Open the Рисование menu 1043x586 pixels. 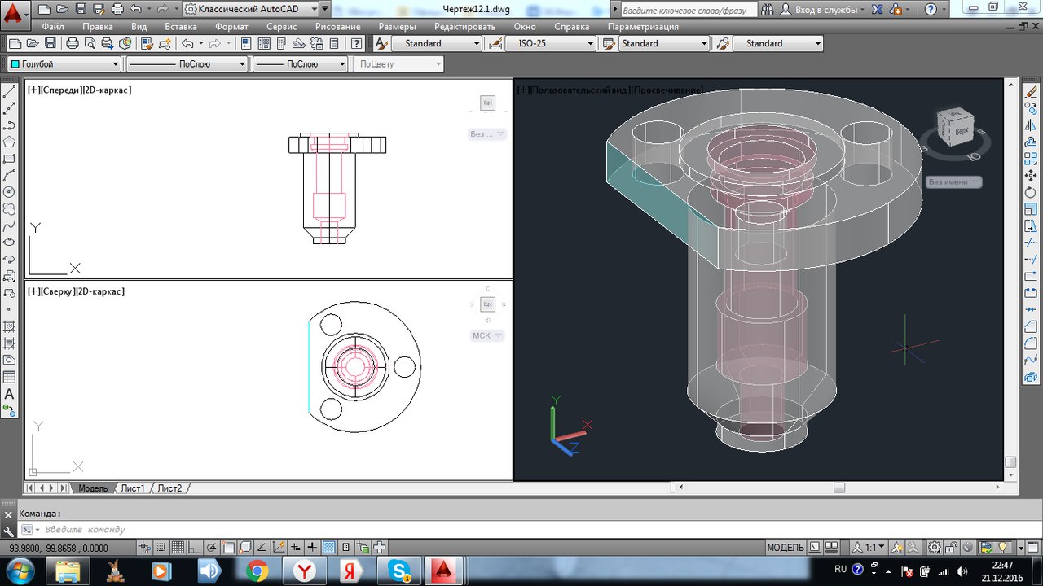[x=337, y=26]
